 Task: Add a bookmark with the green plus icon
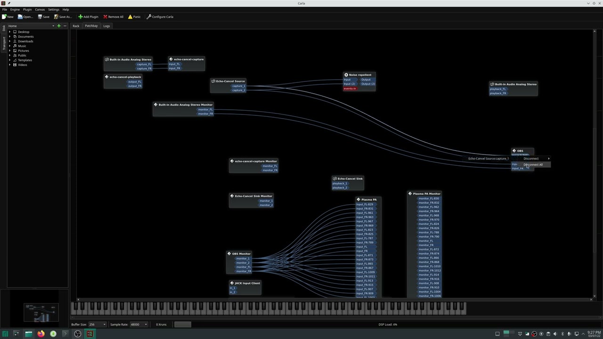tap(59, 26)
